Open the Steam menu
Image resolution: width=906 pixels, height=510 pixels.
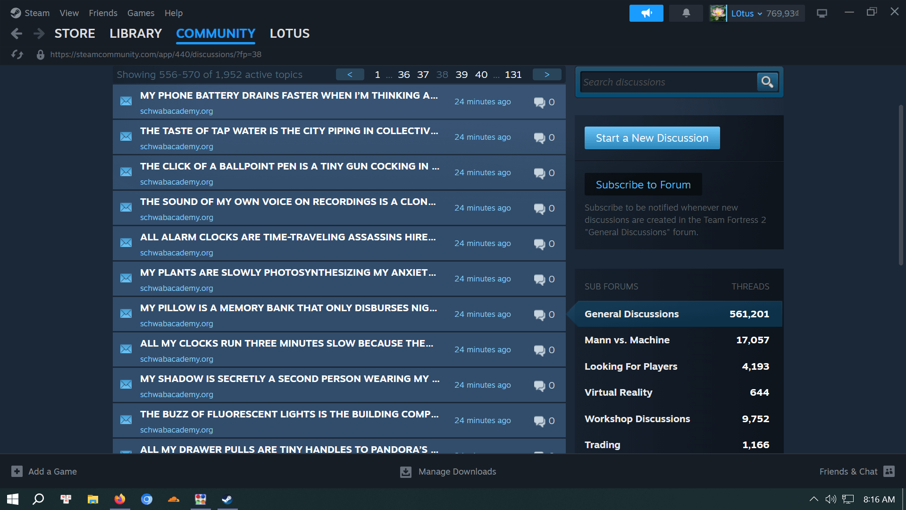point(30,13)
